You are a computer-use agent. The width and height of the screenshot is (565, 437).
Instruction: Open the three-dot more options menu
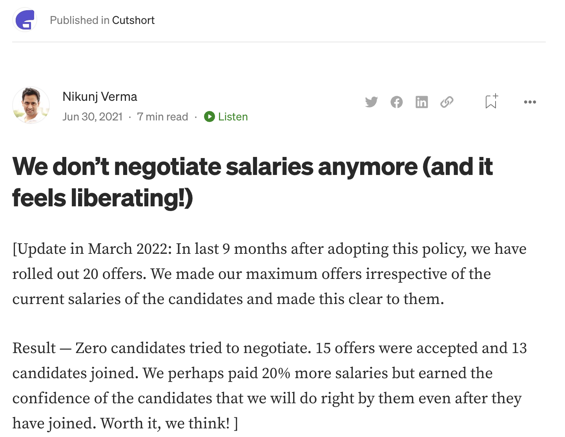pos(530,102)
